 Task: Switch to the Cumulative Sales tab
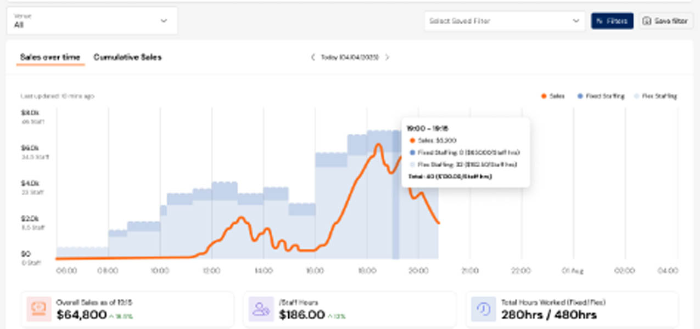pos(127,57)
